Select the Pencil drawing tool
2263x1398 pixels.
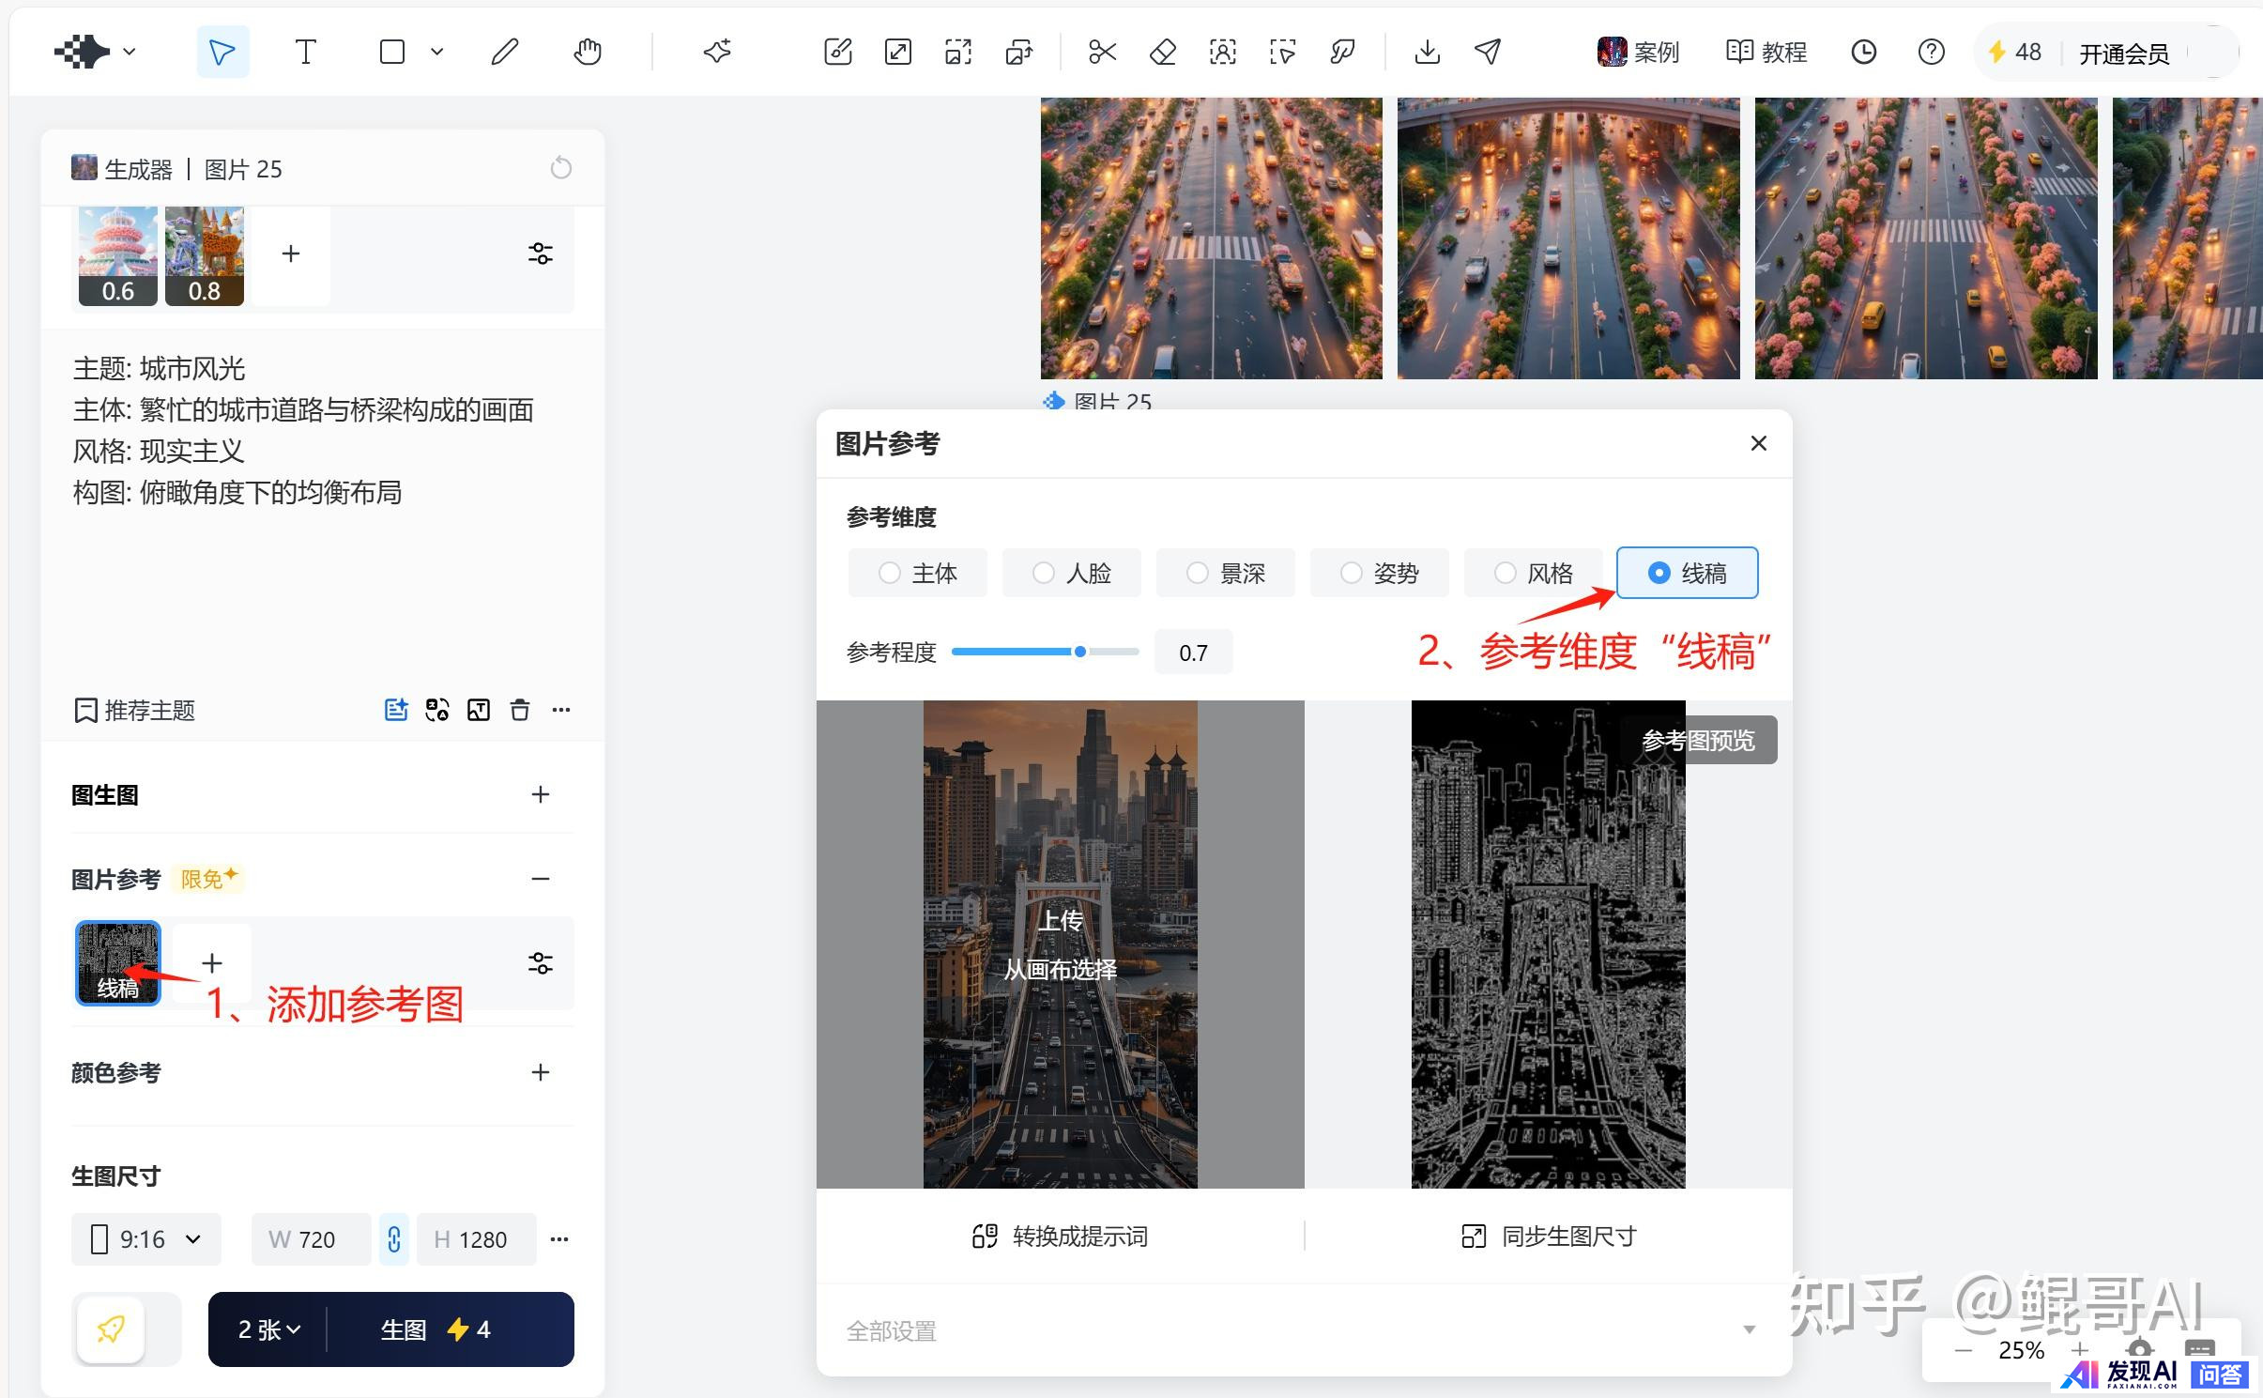[504, 52]
